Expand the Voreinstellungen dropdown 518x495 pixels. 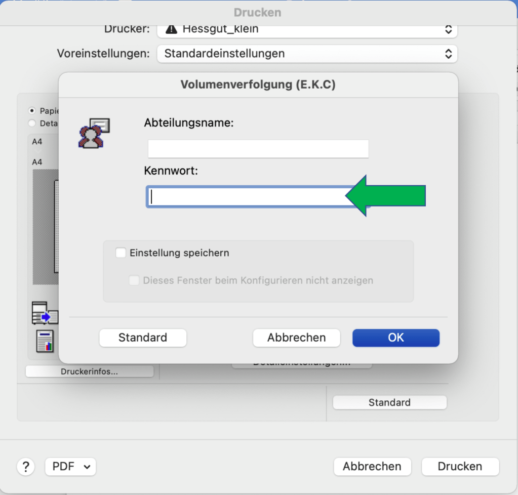[x=307, y=54]
